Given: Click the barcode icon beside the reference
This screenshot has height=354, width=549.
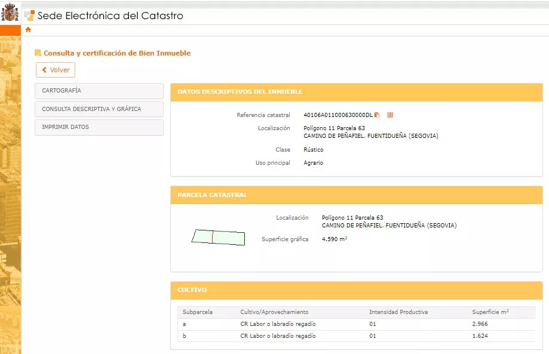Looking at the screenshot, I should tap(389, 115).
